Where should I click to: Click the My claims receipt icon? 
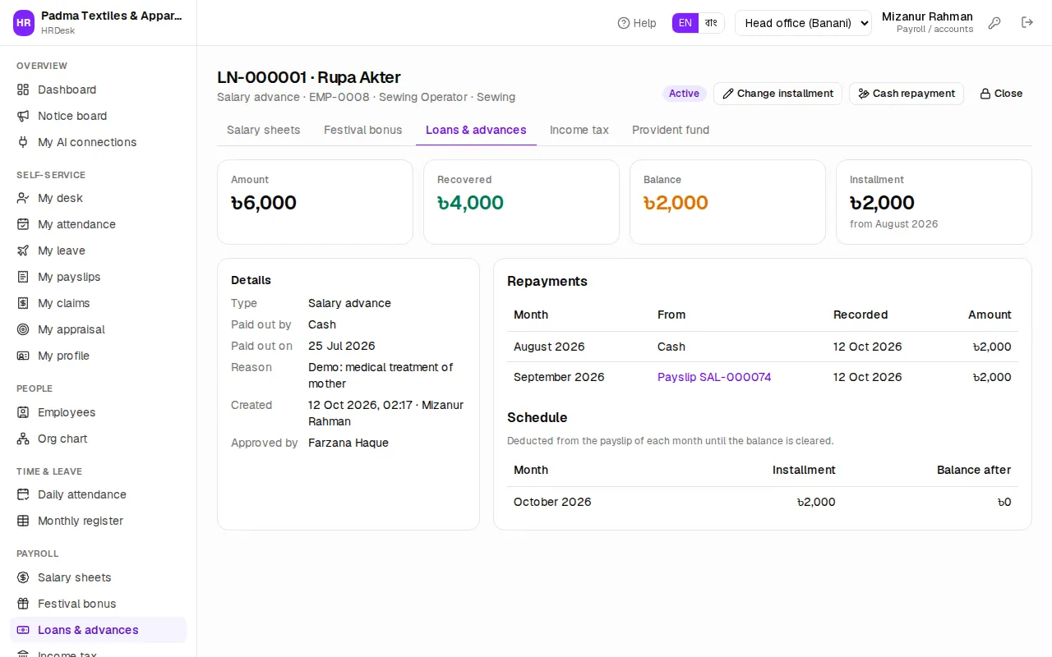[23, 303]
